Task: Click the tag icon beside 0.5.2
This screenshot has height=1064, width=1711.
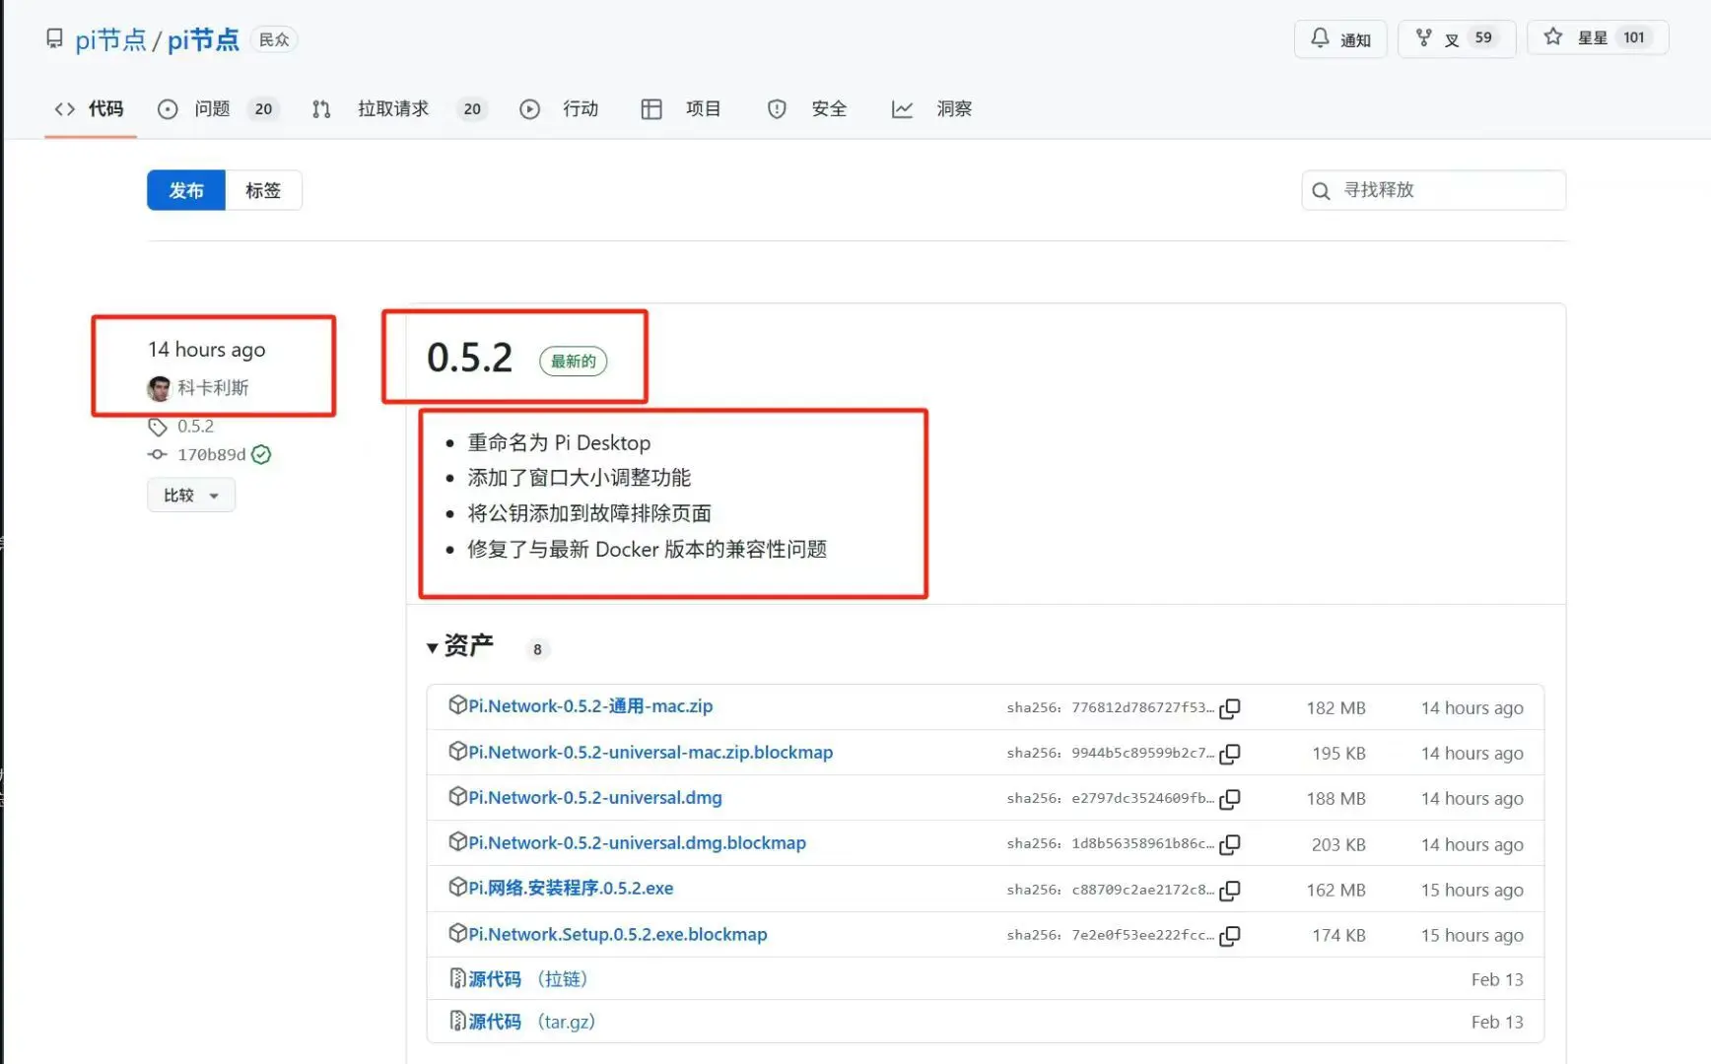Action: click(x=157, y=427)
